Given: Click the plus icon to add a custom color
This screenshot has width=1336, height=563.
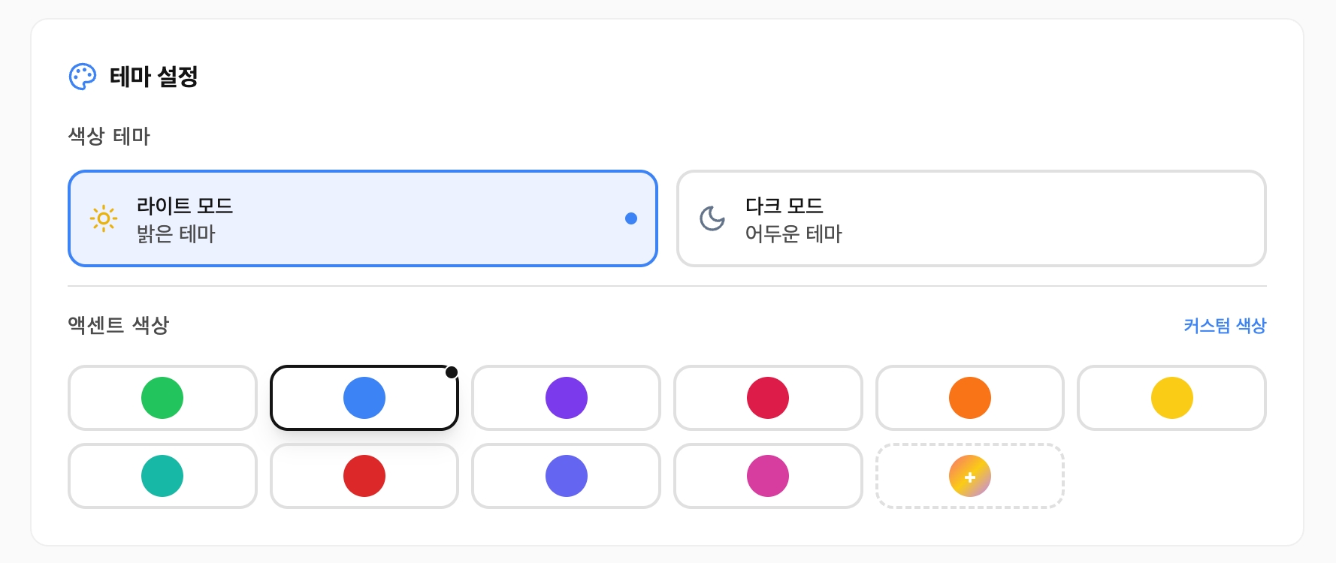Looking at the screenshot, I should [970, 476].
